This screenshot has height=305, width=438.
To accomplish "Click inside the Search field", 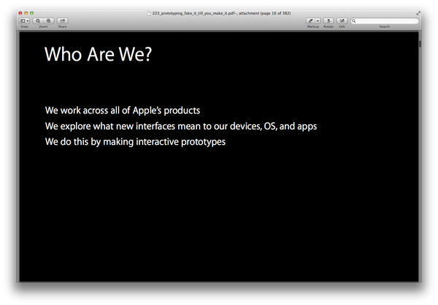I will click(387, 21).
